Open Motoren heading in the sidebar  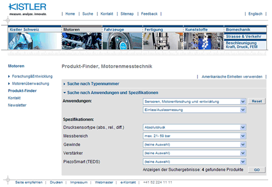coord(16,66)
